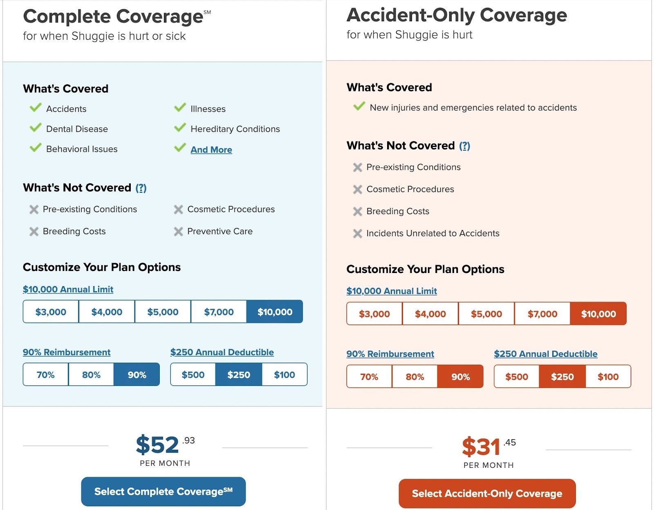Click help icon beside Accident-Only 'What's Not Covered'
The width and height of the screenshot is (654, 510).
(x=465, y=146)
